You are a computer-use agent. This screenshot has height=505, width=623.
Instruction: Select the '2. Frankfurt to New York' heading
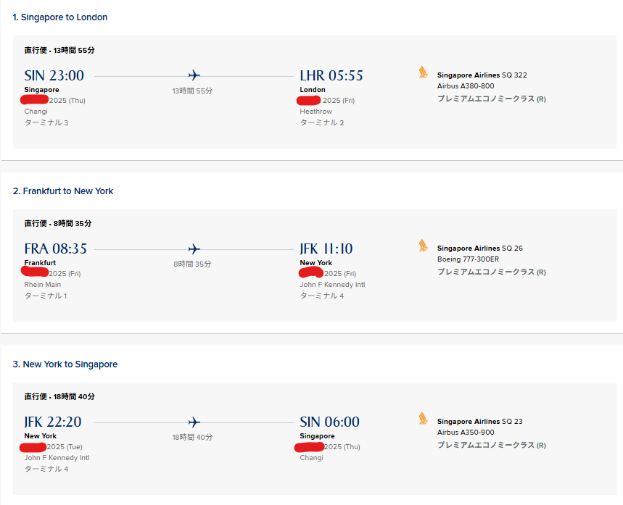[x=63, y=191]
